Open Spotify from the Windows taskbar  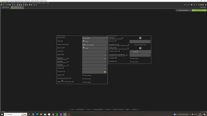pos(57,114)
